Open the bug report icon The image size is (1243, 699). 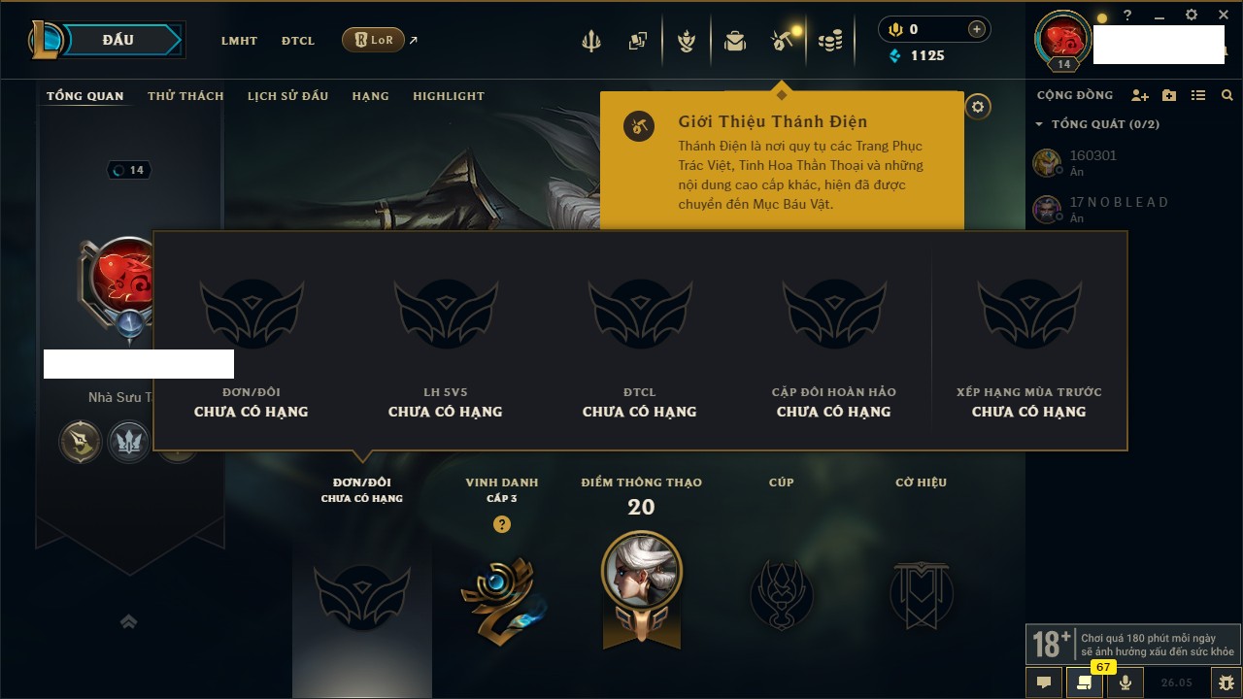1226,682
